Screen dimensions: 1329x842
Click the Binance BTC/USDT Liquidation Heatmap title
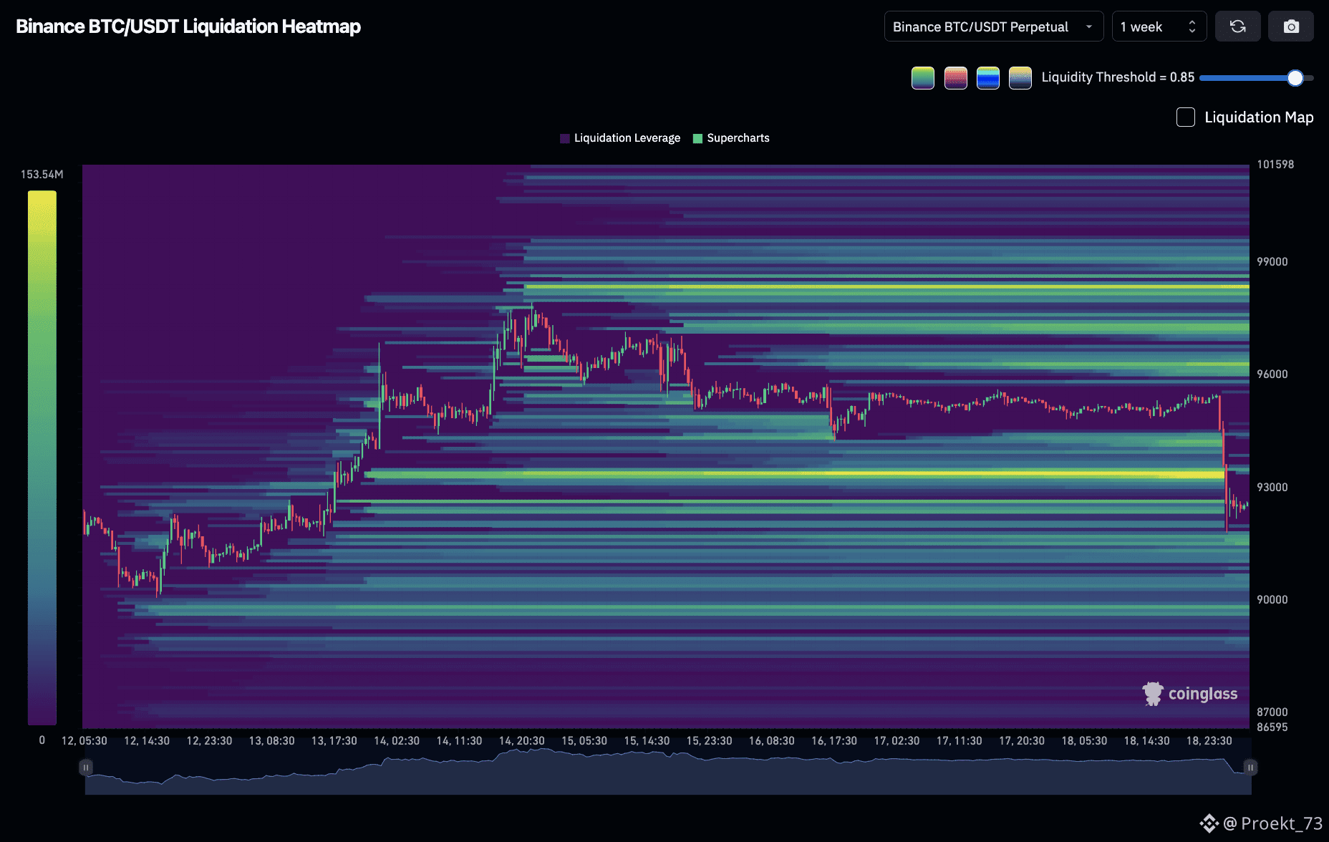[188, 26]
